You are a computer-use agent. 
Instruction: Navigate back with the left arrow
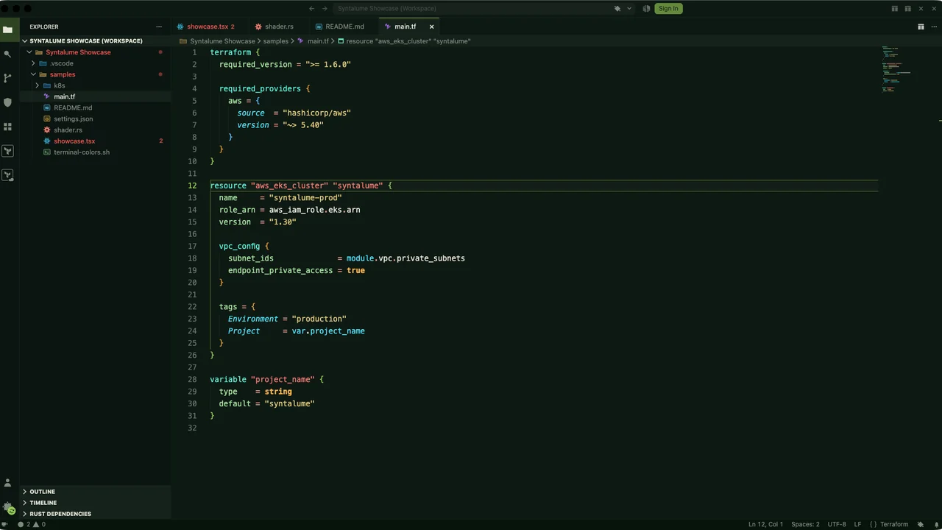(x=311, y=8)
